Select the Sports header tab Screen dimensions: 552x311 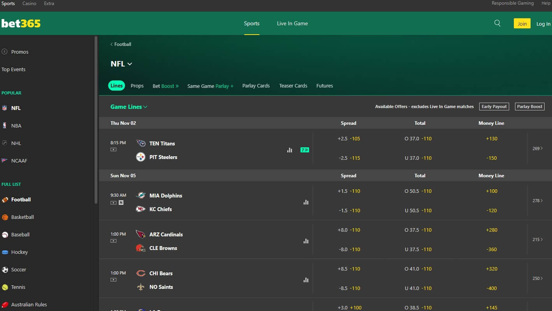click(251, 23)
